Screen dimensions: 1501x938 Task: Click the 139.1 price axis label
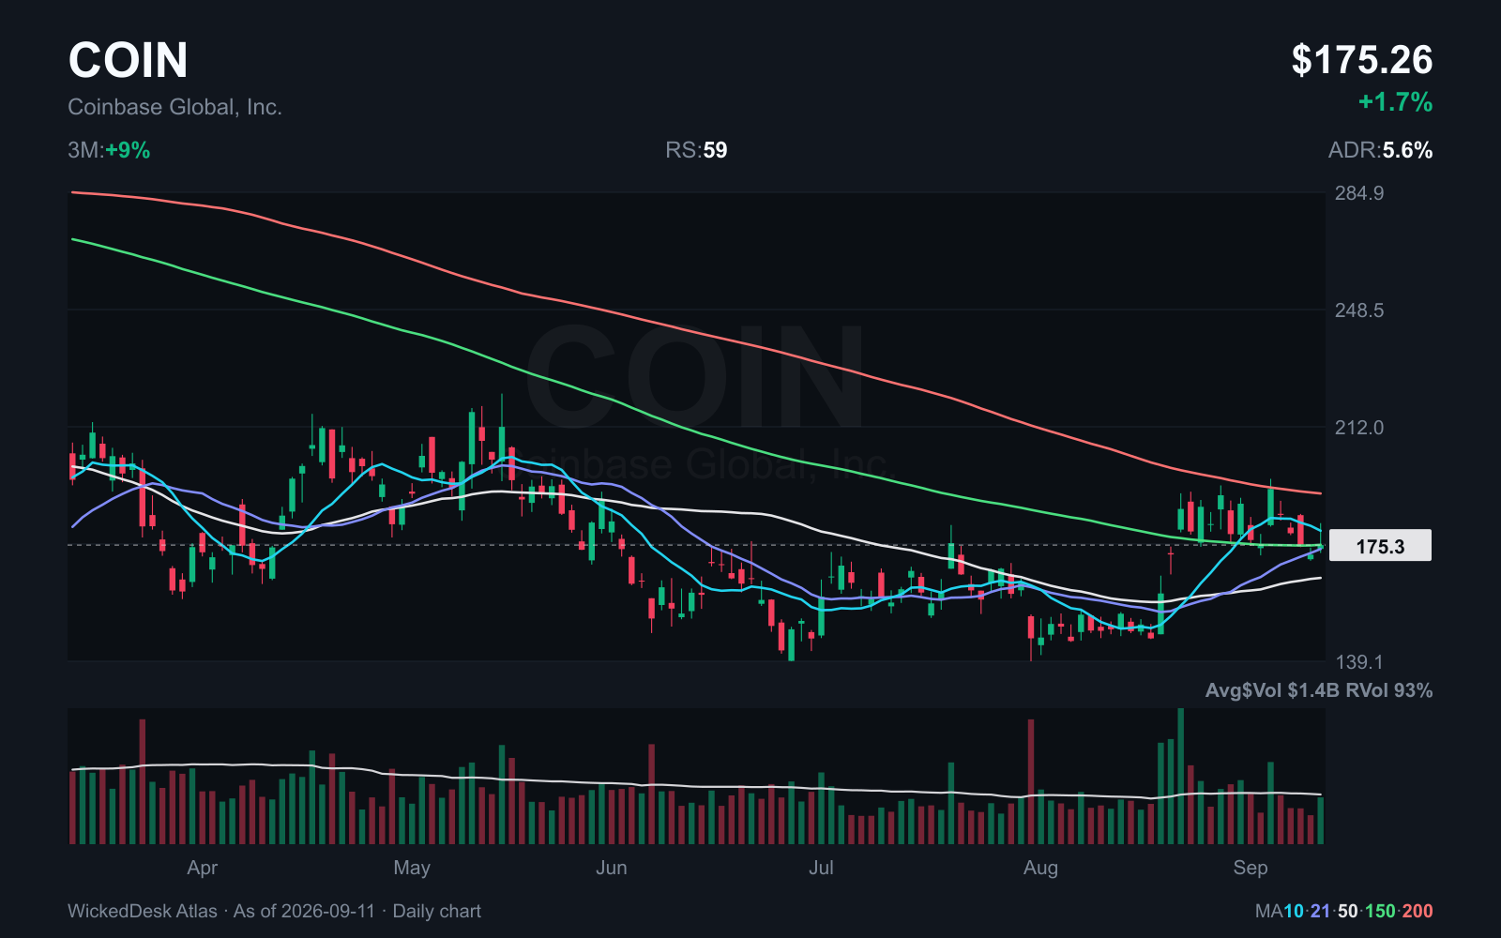(x=1359, y=662)
